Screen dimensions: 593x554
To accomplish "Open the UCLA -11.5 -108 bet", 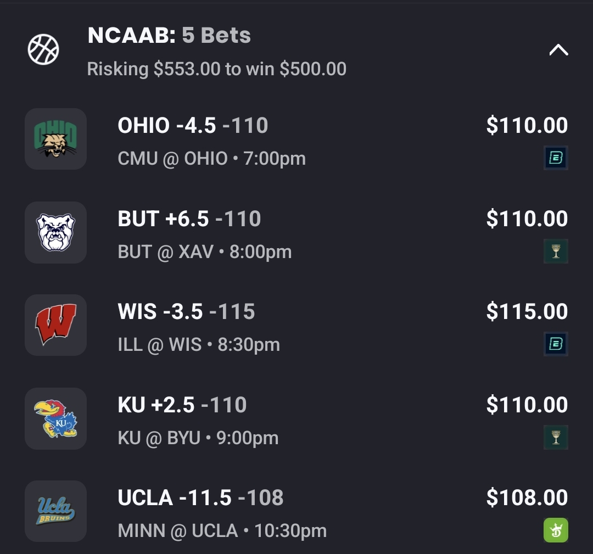I will [200, 498].
